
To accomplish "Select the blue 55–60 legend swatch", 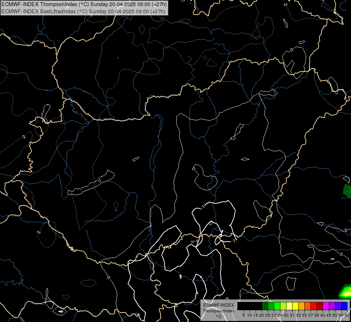I will click(x=344, y=306).
